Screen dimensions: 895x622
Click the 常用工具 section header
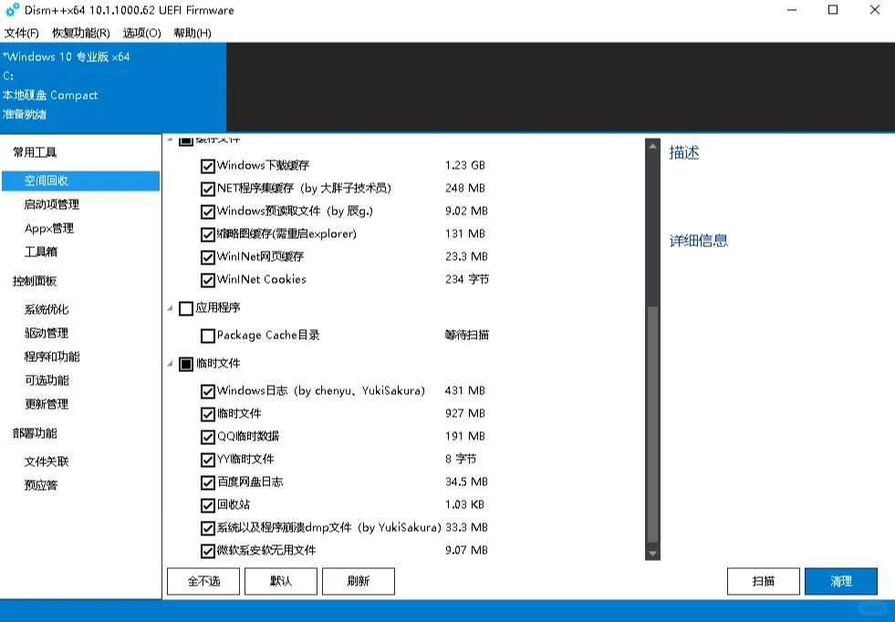[35, 152]
